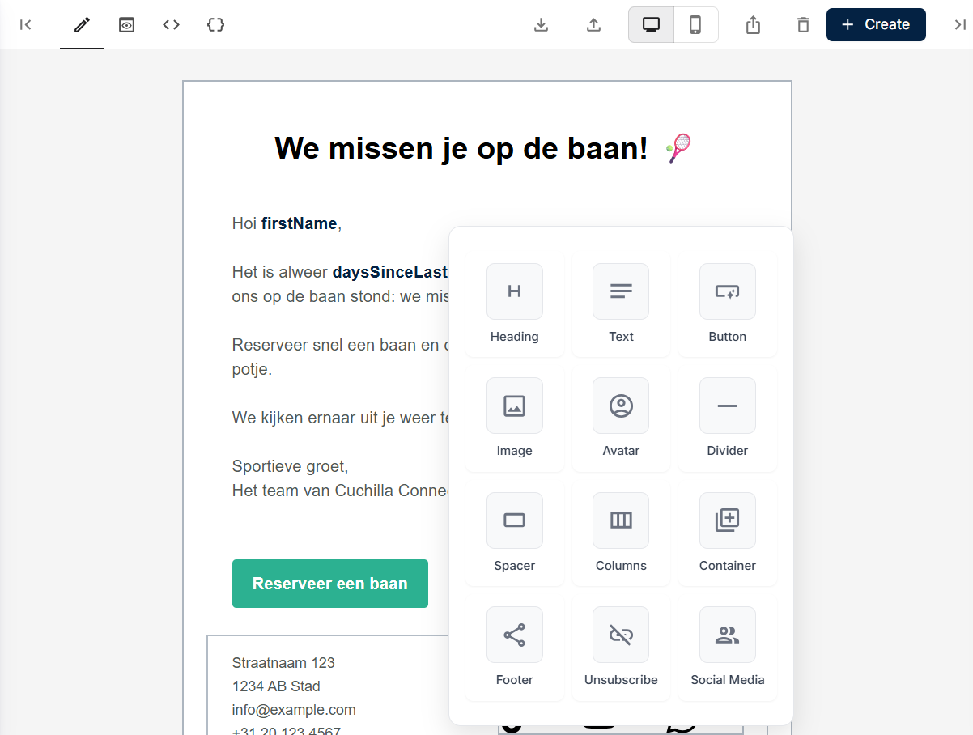
Task: Add a Social Media block
Action: (727, 646)
